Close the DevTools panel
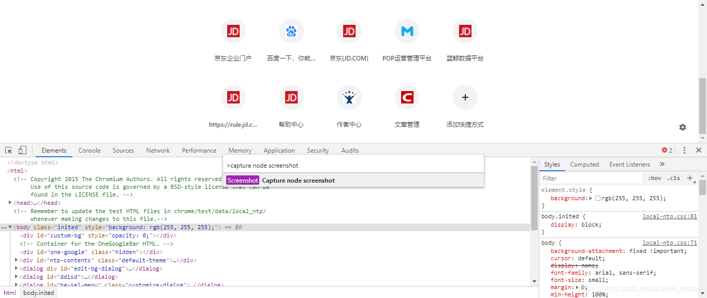Screen dimensions: 707x298 (699, 151)
